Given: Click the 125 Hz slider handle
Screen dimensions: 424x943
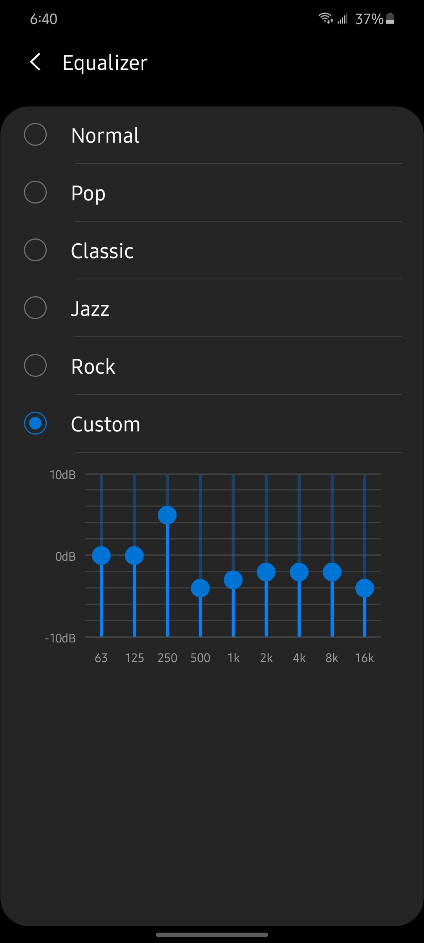Looking at the screenshot, I should coord(134,556).
